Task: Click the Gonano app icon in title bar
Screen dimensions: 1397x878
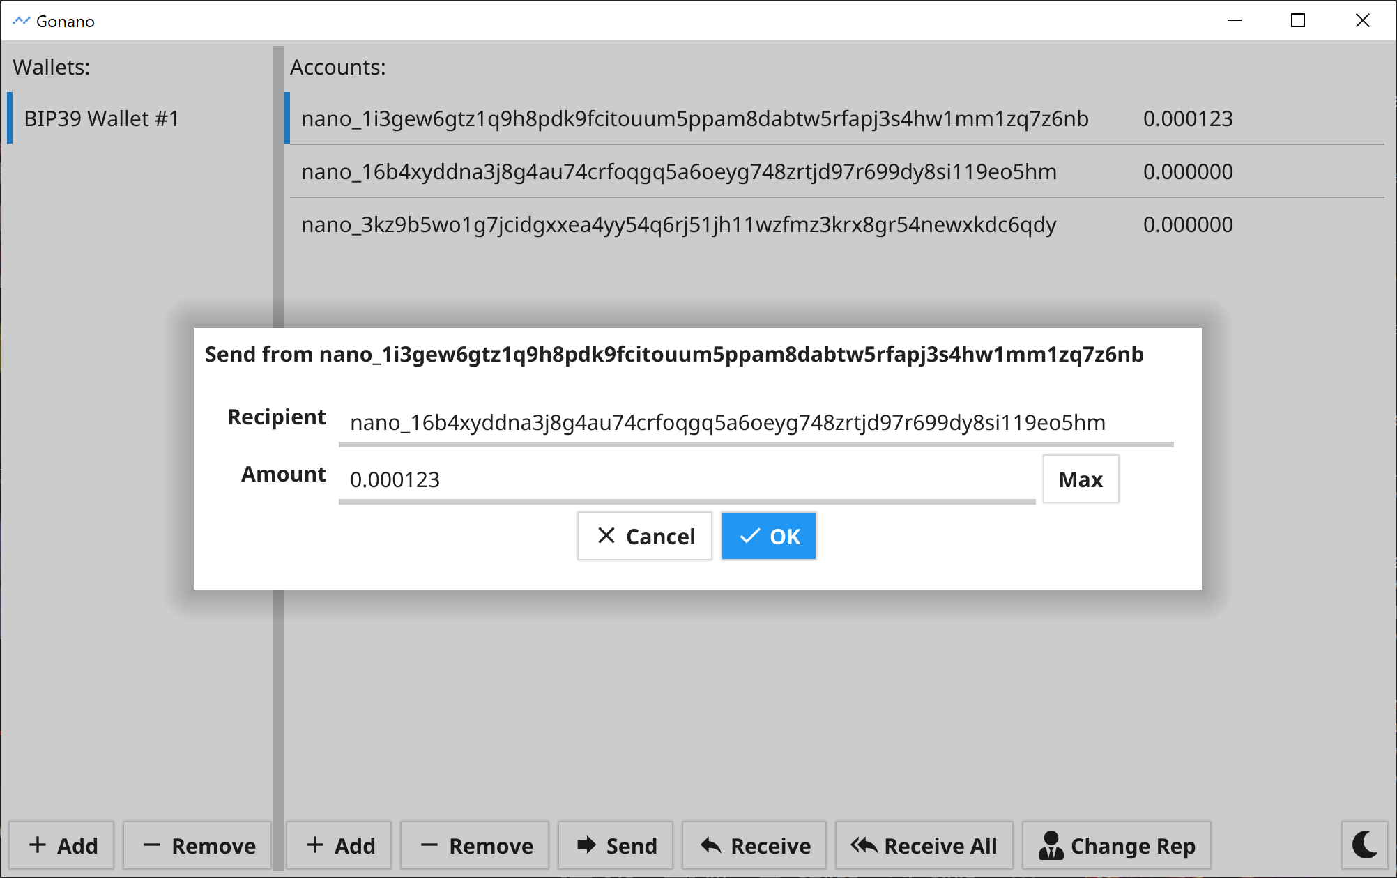Action: [x=21, y=21]
